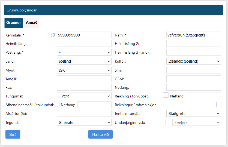Toggle the Reikning í tölvupósti checkbox
The image size is (228, 147).
click(166, 95)
